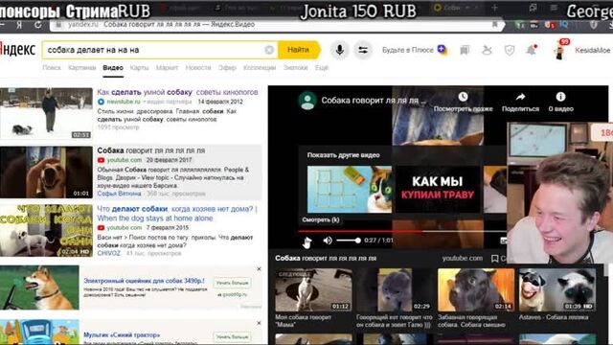Click browser address bar
Screen dimensions: 613x345
coord(276,25)
